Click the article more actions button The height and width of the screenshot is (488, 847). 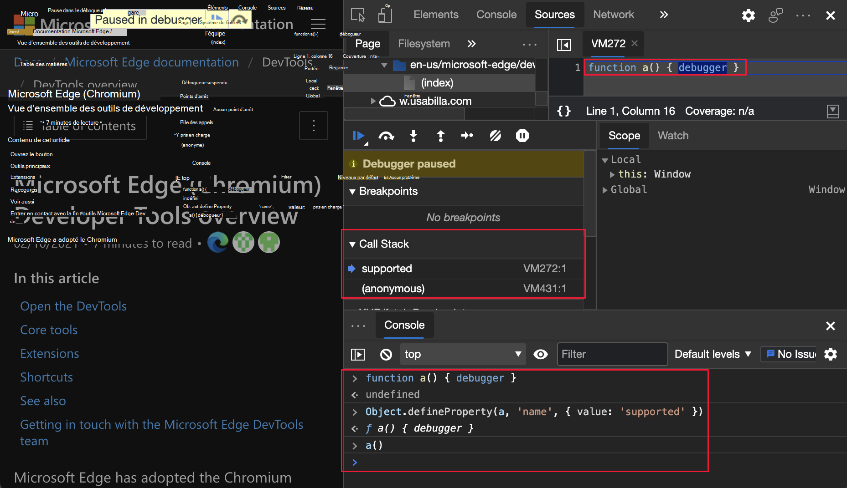tap(314, 126)
